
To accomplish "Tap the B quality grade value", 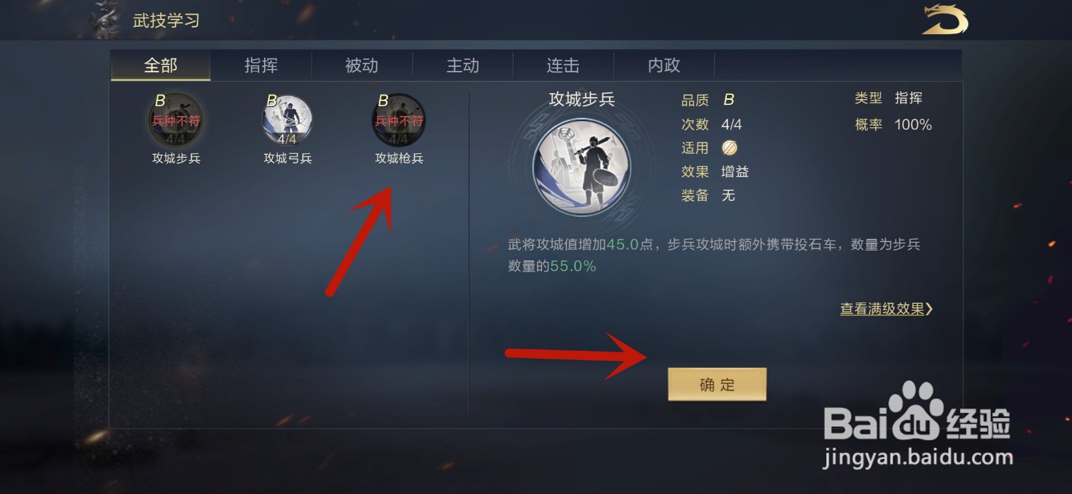I will pos(729,100).
